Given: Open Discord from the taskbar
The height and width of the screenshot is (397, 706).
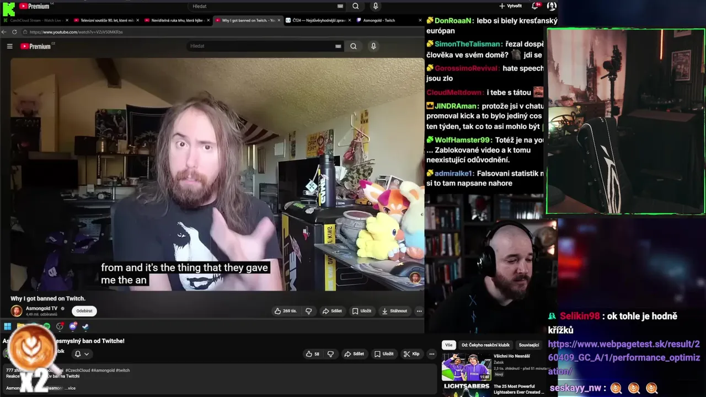Looking at the screenshot, I should 72,326.
